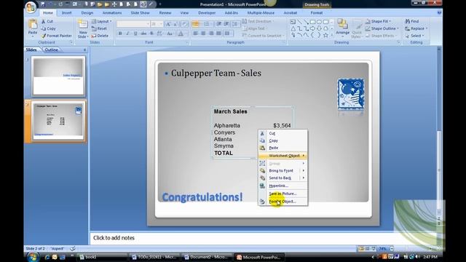Viewport: 466px width, 262px height.
Task: Open the Slide Show ribbon tab
Action: (x=140, y=13)
